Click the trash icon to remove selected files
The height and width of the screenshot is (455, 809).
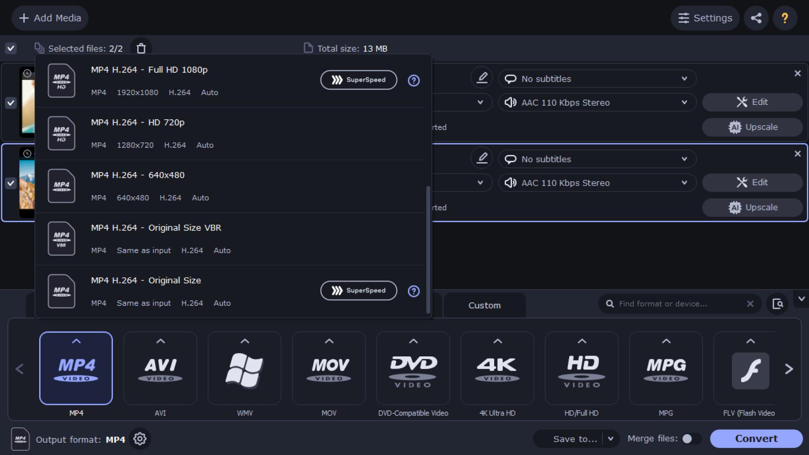(x=142, y=48)
